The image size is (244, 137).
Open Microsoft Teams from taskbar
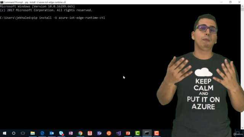pyautogui.click(x=99, y=133)
